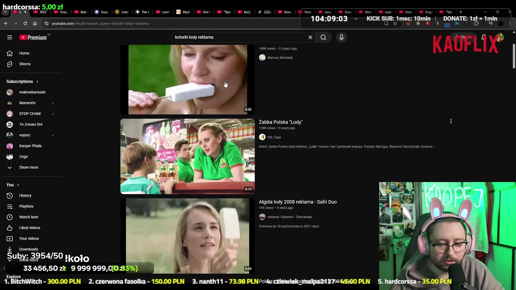Viewport: 516px width, 290px height.
Task: Switch to the JEDZ browser tab
Action: click(40, 12)
